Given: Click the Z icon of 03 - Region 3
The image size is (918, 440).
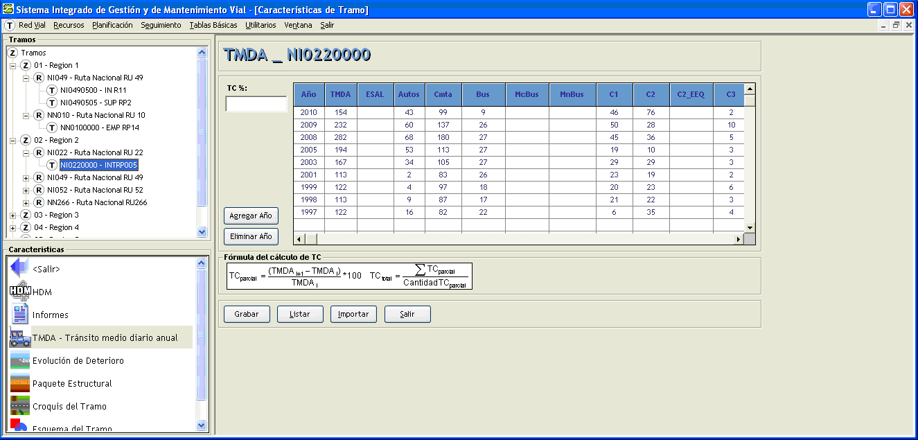Looking at the screenshot, I should [x=26, y=215].
